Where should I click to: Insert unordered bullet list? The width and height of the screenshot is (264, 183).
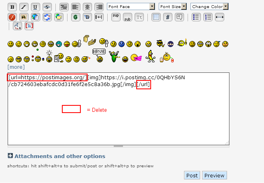[196, 17]
